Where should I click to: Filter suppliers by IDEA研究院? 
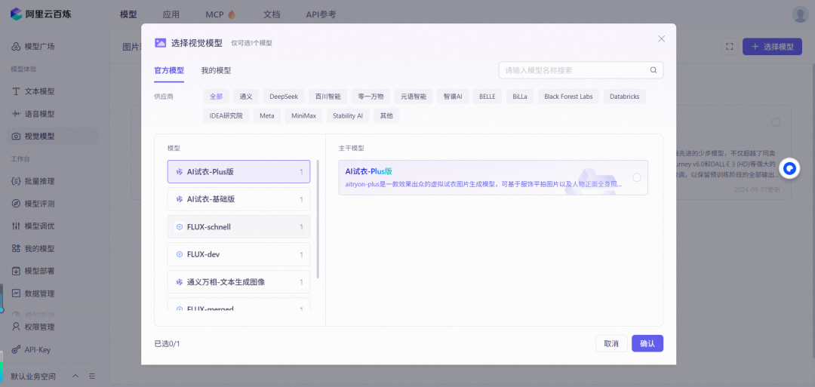pyautogui.click(x=226, y=116)
